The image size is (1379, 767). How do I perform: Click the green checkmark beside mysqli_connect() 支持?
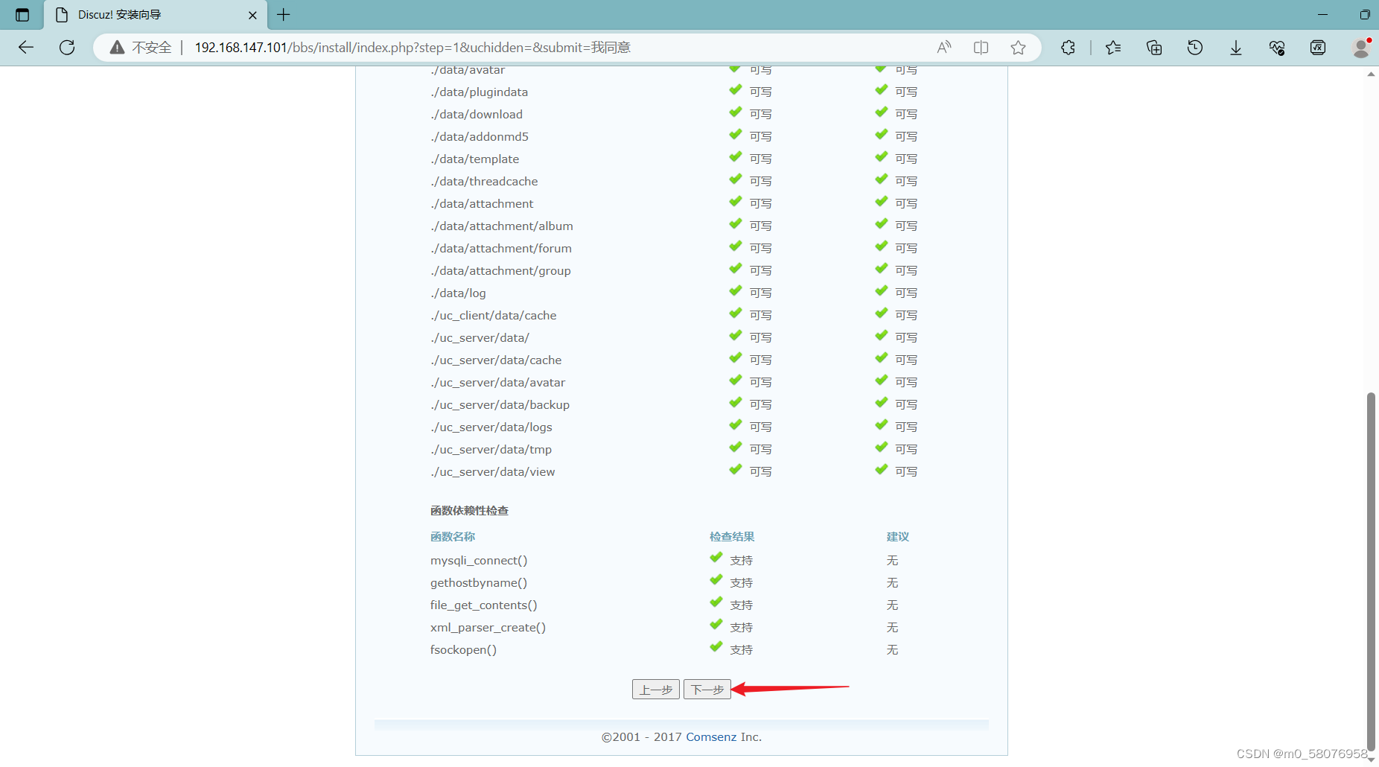(x=716, y=558)
